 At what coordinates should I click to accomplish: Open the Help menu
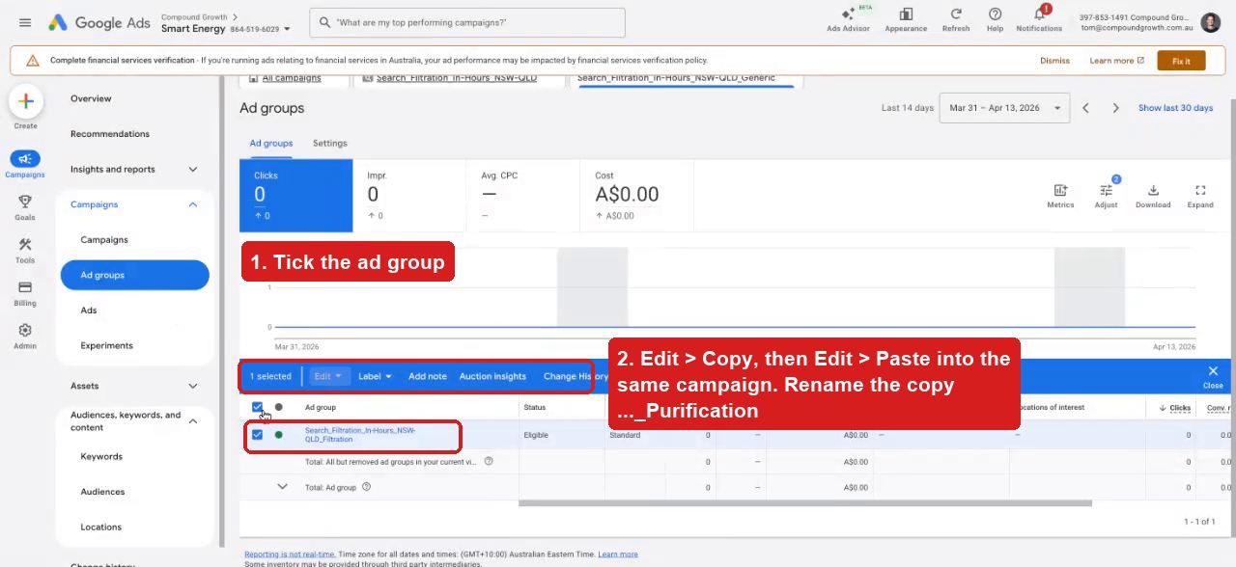(x=995, y=19)
